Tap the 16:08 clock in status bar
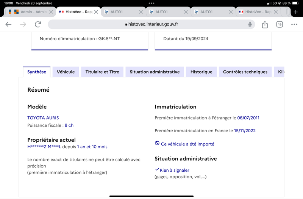303x199 pixels. point(9,3)
